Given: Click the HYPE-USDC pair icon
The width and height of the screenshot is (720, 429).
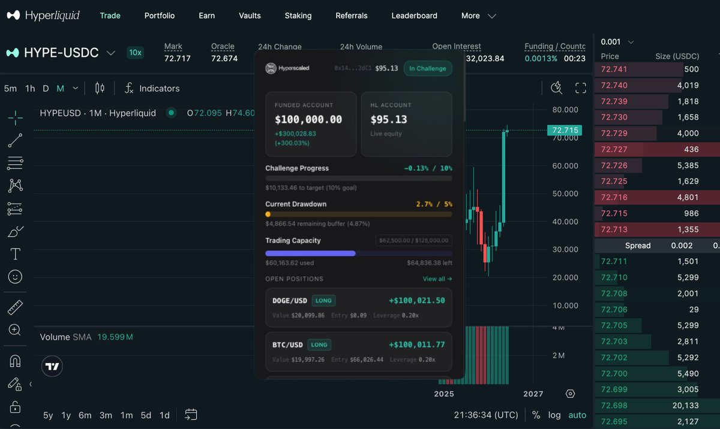Looking at the screenshot, I should (13, 53).
